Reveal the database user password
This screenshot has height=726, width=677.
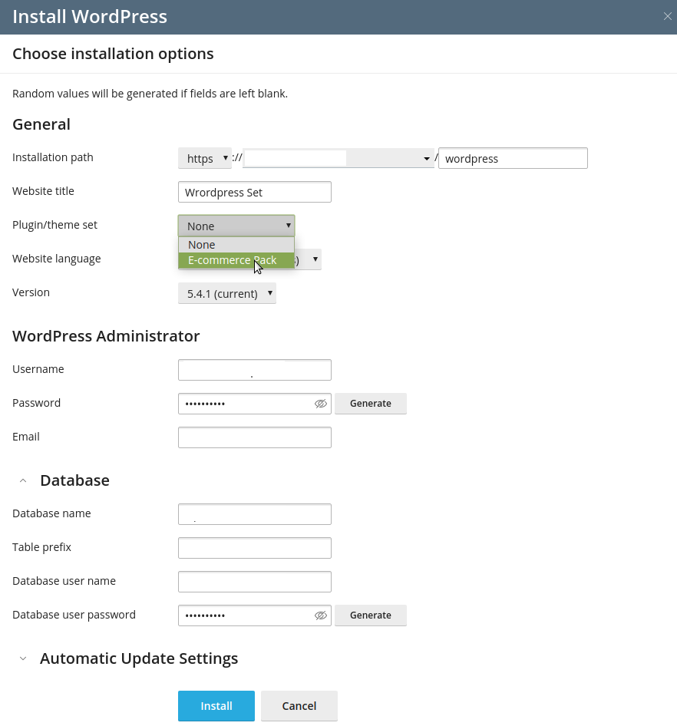point(321,615)
